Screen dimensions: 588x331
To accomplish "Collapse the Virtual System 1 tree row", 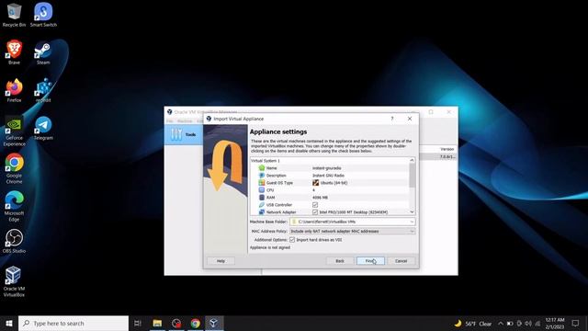I will coord(266,161).
